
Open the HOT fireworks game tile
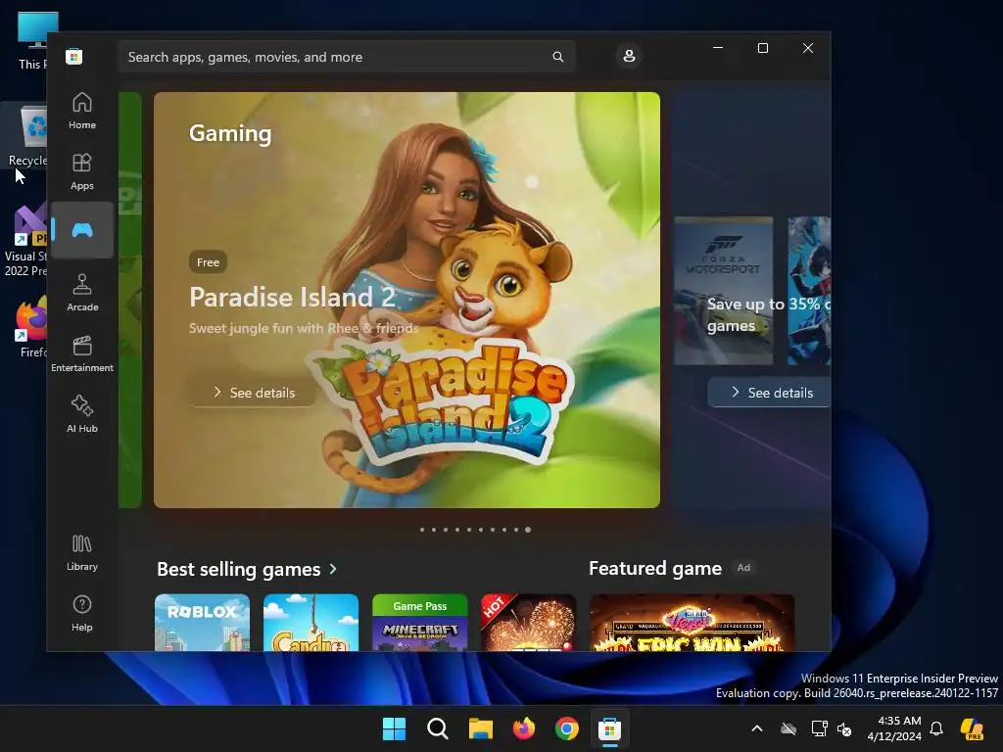[528, 623]
